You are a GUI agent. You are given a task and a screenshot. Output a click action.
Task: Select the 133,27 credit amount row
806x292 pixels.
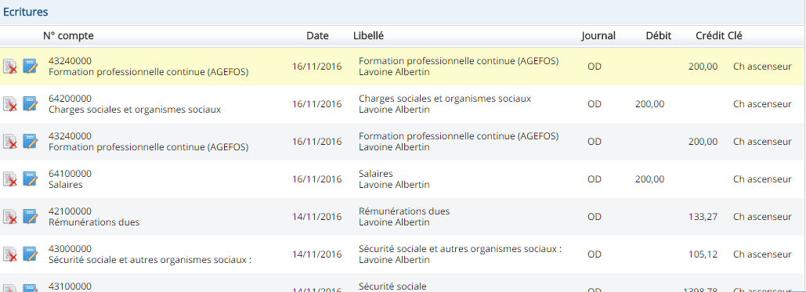click(x=403, y=216)
